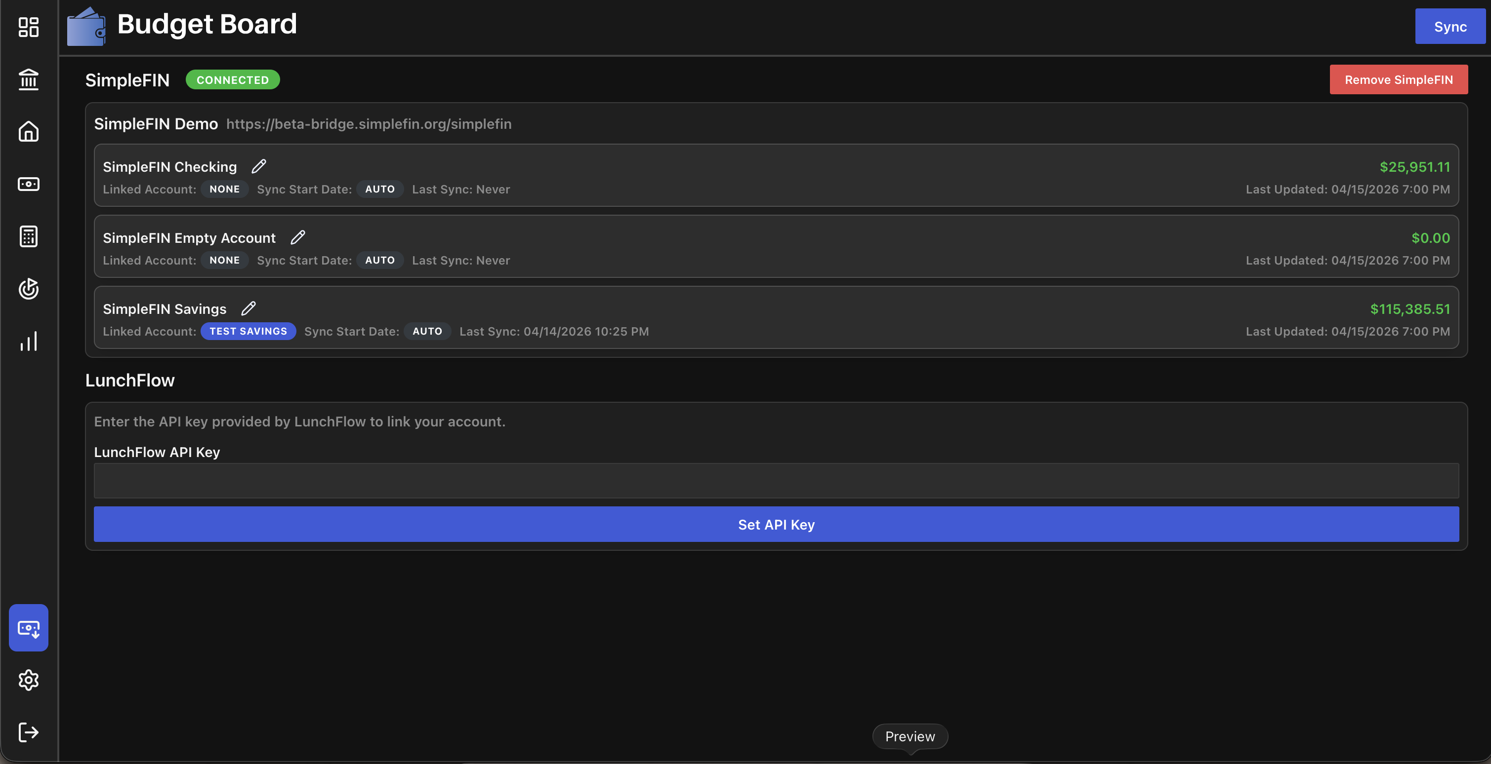Open Settings gear icon in sidebar
The width and height of the screenshot is (1491, 764).
28,680
